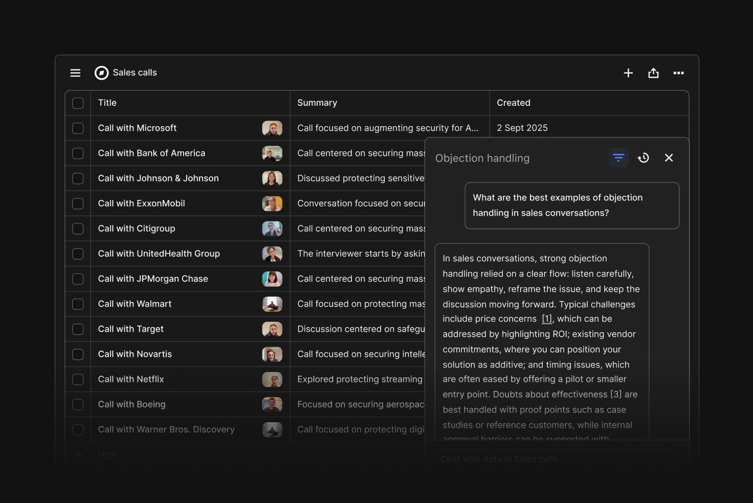Open thumbnail for Call with Boeing

coord(272,404)
